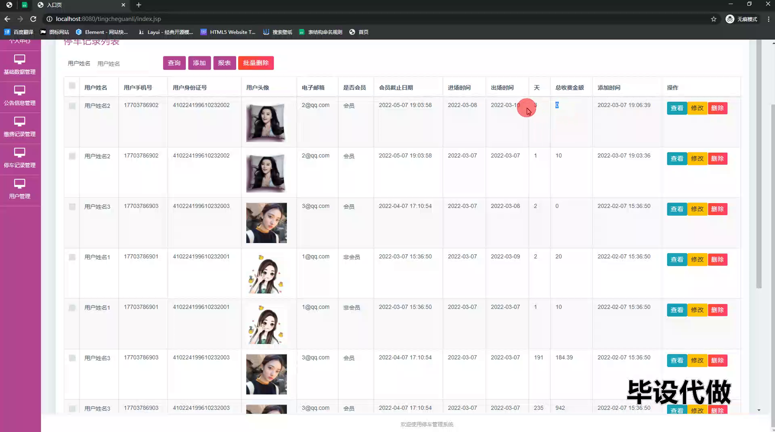The width and height of the screenshot is (775, 432).
Task: Delete the record added 2022-03-07 19:06:39
Action: click(717, 108)
